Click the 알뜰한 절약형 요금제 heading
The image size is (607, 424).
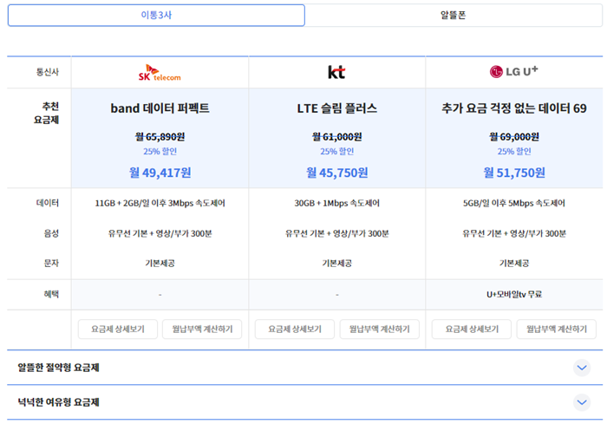coord(58,368)
